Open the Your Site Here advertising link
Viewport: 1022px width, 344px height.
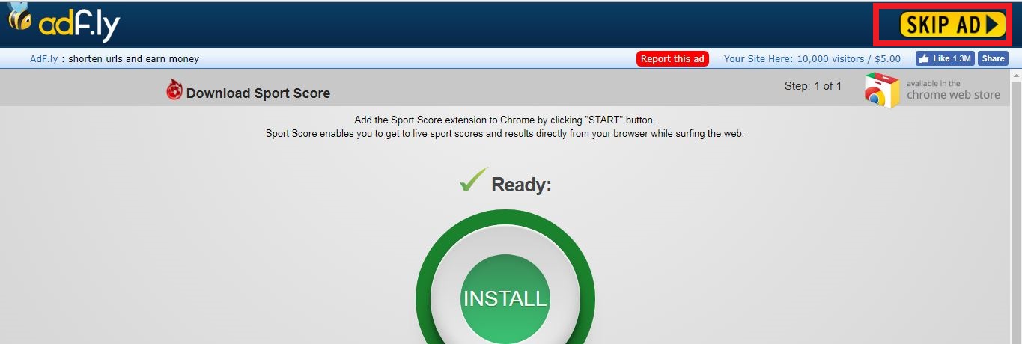(x=812, y=58)
